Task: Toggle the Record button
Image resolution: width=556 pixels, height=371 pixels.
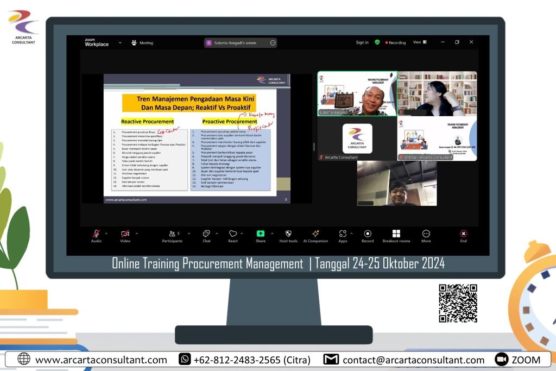Action: [x=368, y=234]
